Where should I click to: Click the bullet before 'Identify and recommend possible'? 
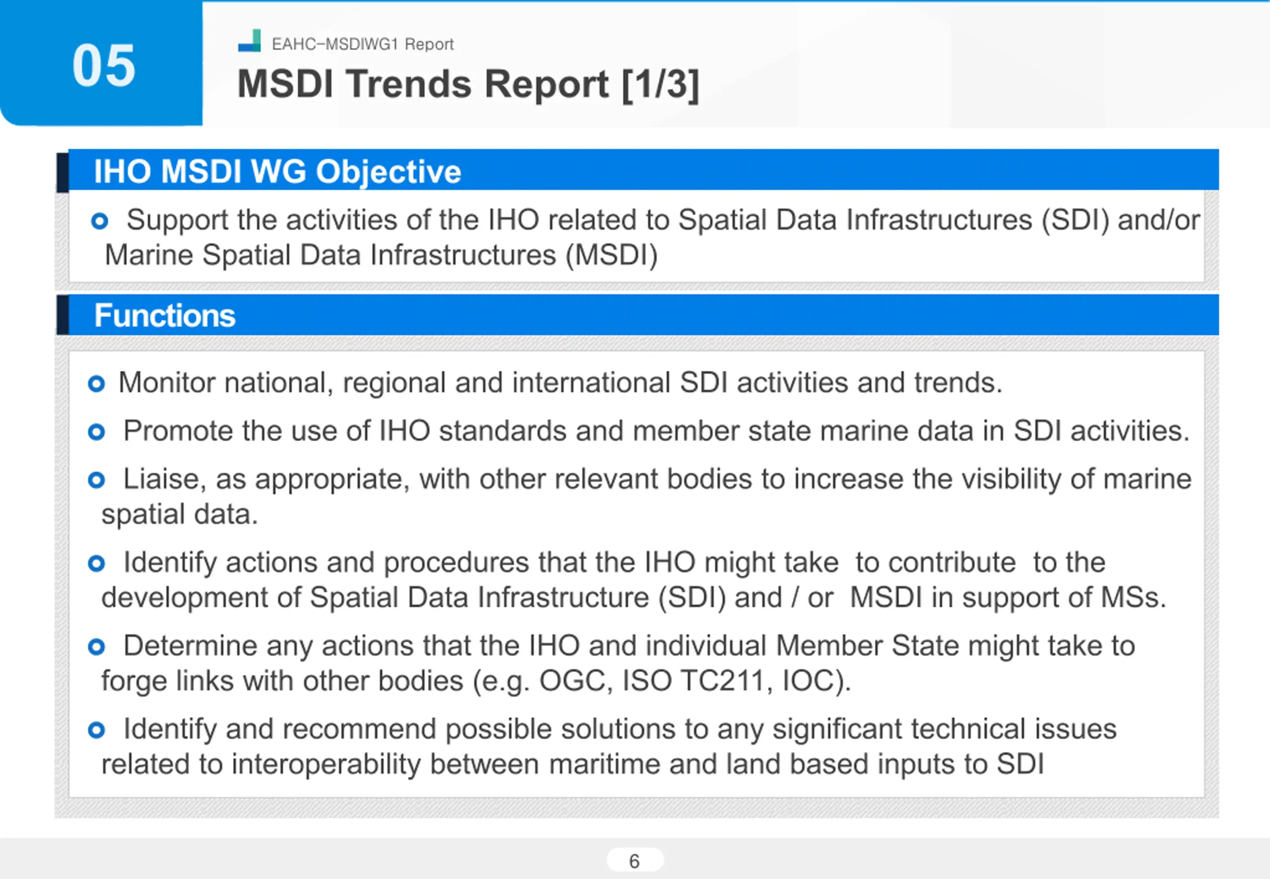point(96,730)
